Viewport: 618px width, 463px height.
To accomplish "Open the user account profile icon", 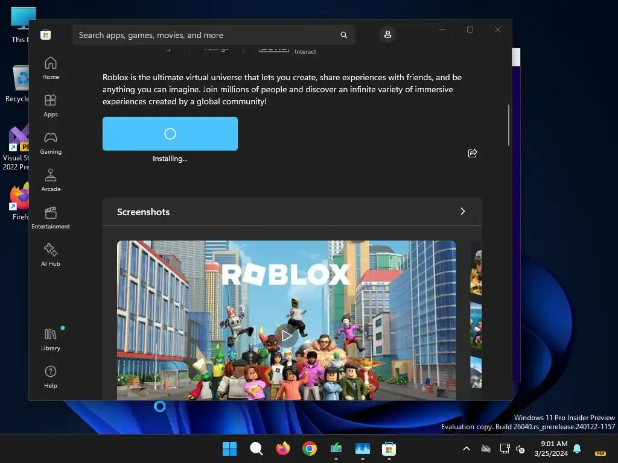I will [387, 34].
